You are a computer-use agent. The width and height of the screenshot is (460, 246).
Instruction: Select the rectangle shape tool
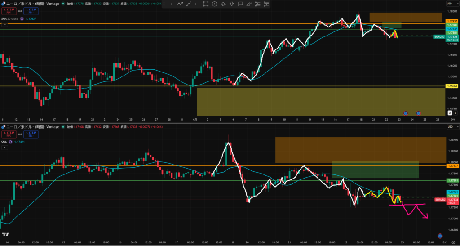click(x=206, y=4)
